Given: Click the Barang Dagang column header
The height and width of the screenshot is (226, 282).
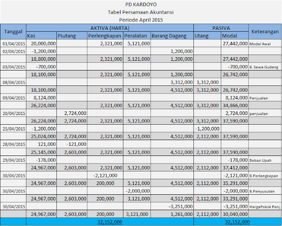Looking at the screenshot, I should click(172, 36).
